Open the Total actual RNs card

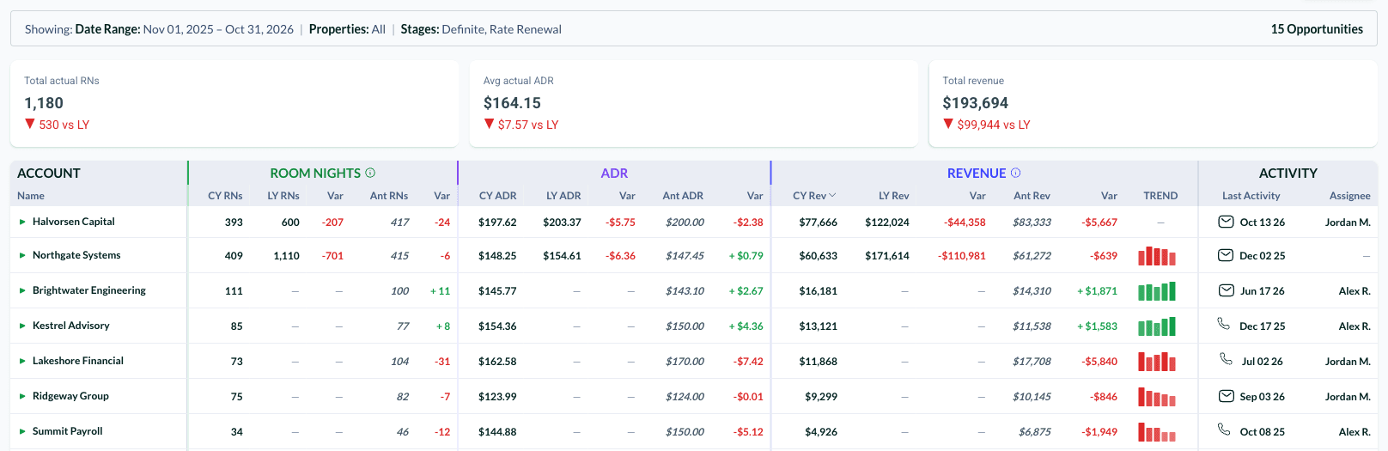(x=234, y=103)
